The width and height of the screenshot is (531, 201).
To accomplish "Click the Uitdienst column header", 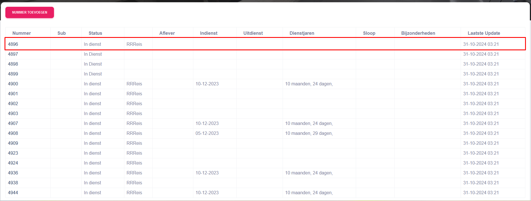I will (253, 33).
